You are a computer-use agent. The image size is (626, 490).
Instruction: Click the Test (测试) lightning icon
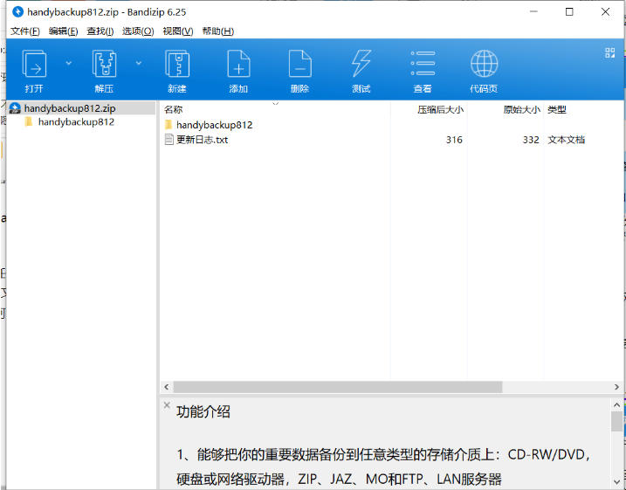pos(361,64)
